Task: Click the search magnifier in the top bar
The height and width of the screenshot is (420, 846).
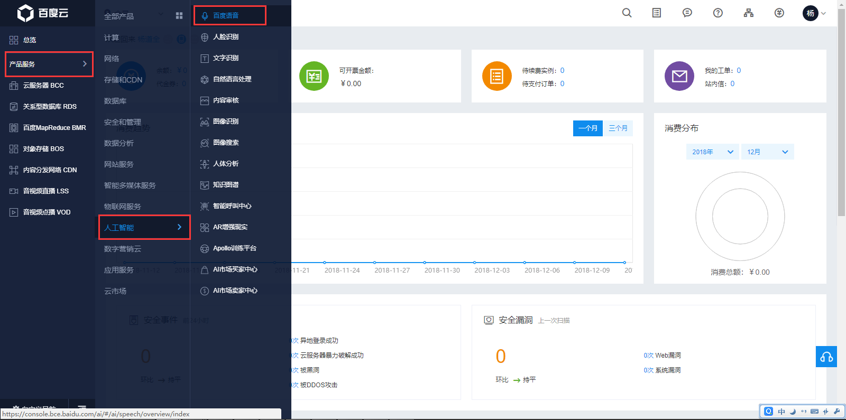Action: pyautogui.click(x=627, y=13)
